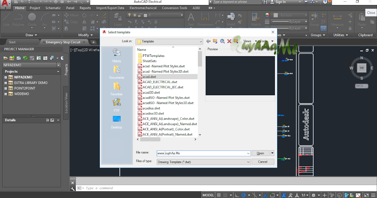
Task: Click the Insert block tool
Action: point(231,19)
